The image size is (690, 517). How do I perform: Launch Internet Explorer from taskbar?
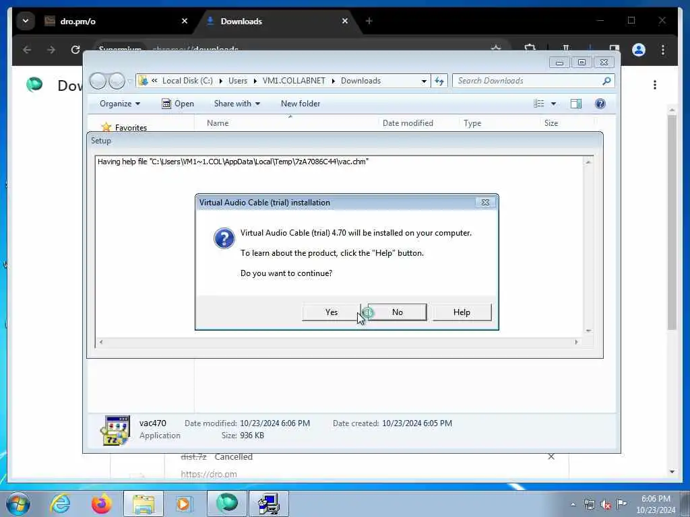[x=60, y=504]
